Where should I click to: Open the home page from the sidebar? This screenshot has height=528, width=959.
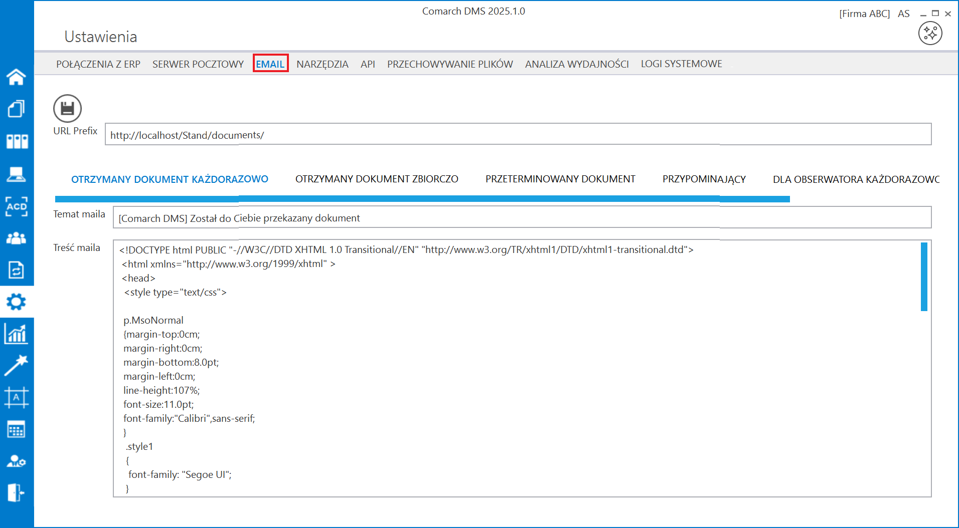[16, 77]
